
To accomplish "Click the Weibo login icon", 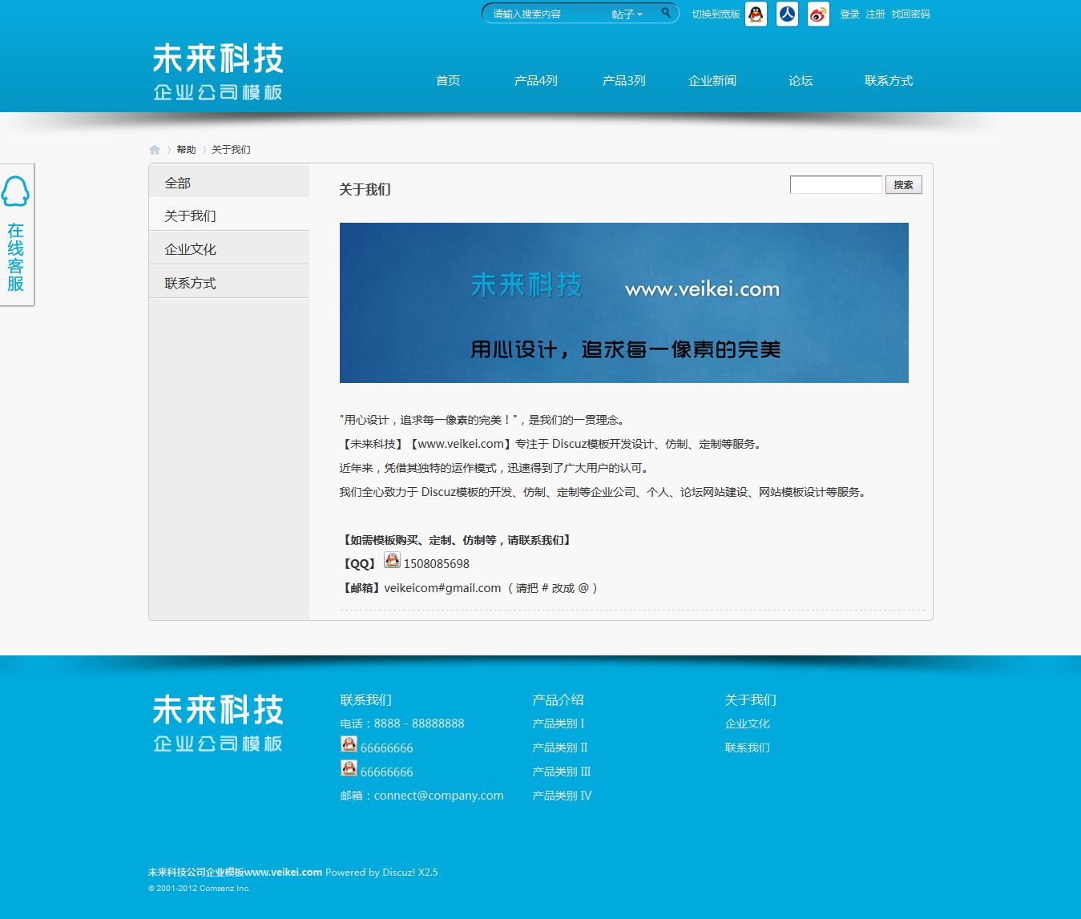I will pos(817,14).
